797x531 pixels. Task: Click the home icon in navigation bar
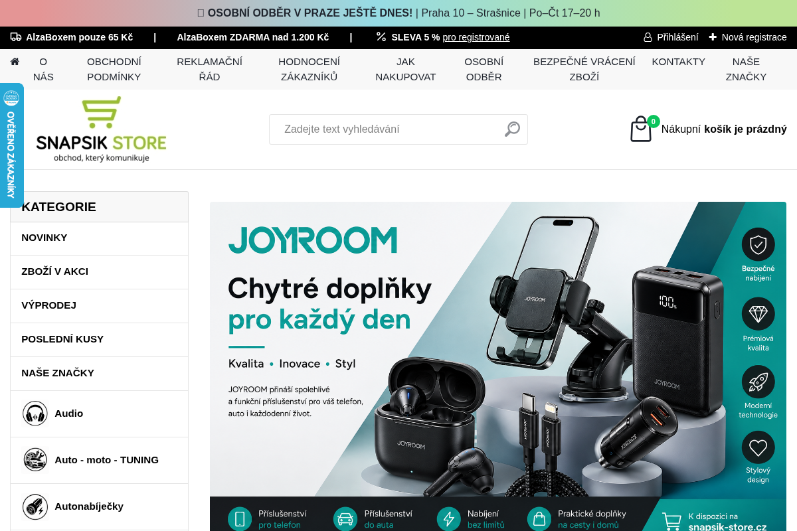point(15,62)
